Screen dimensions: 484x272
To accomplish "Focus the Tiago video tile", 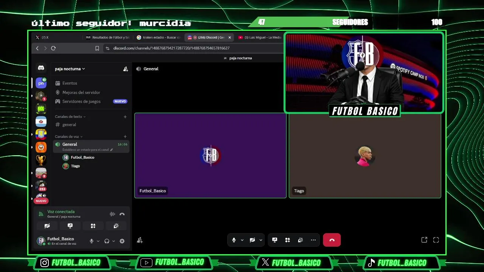I will 365,156.
